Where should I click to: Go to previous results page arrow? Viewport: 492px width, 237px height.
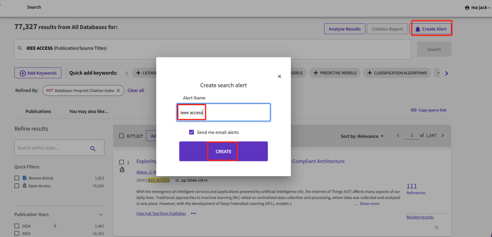pyautogui.click(x=398, y=135)
